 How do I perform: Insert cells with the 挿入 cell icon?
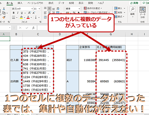[x=118, y=8]
